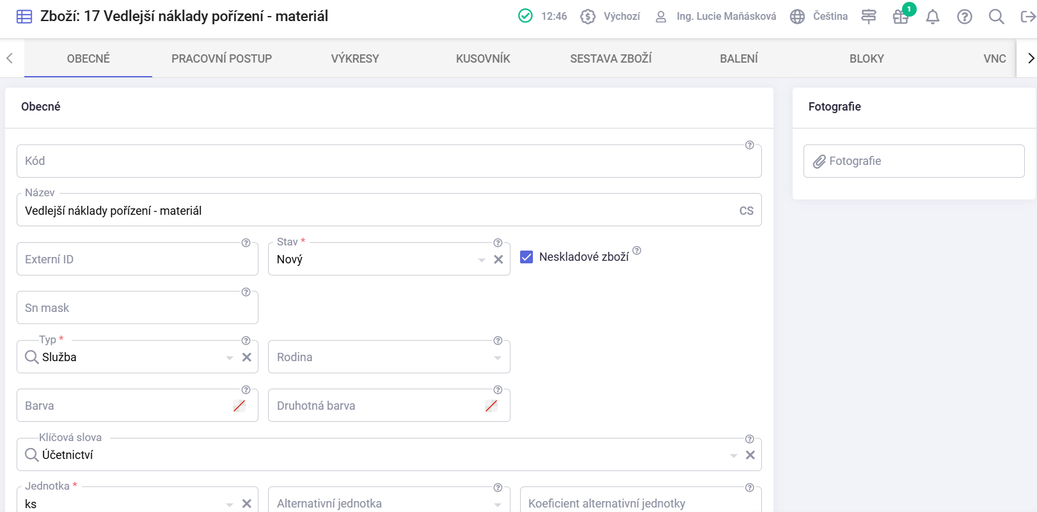Show the help hint for the Barva field

pyautogui.click(x=246, y=390)
